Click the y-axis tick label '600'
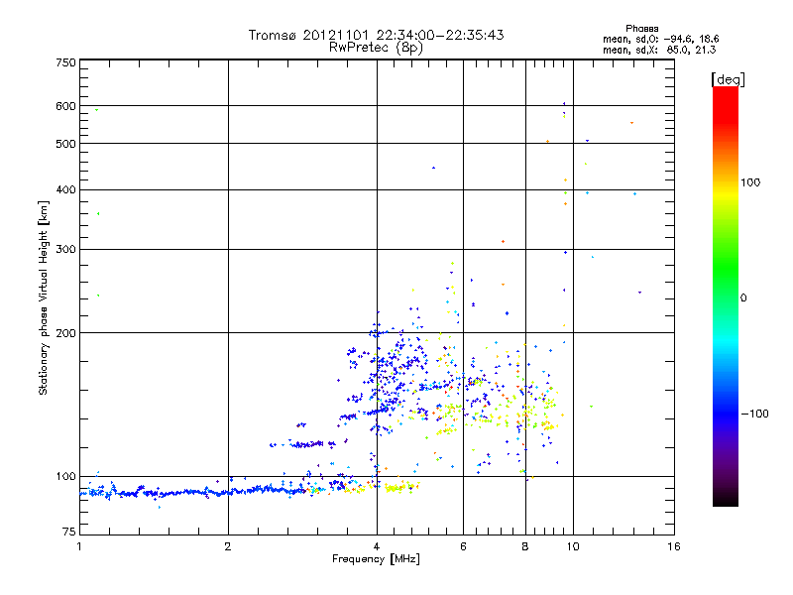Image resolution: width=793 pixels, height=595 pixels. tap(65, 106)
